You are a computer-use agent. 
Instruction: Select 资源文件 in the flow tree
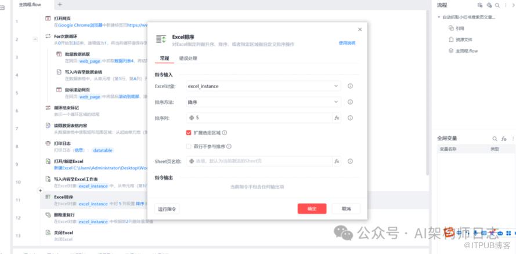pos(464,40)
